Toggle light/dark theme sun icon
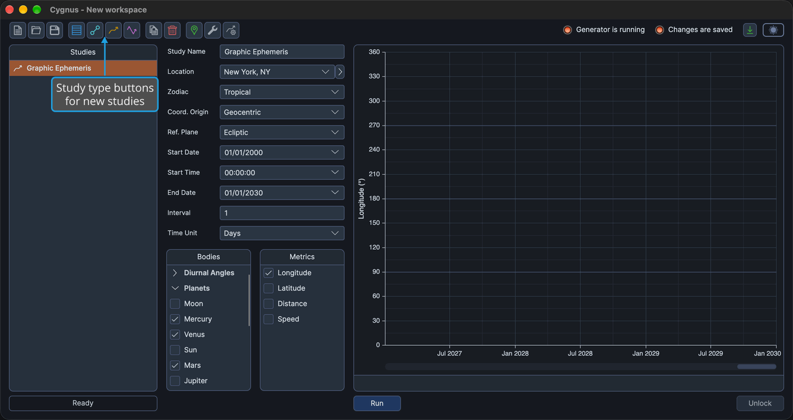This screenshot has height=420, width=793. click(x=773, y=30)
